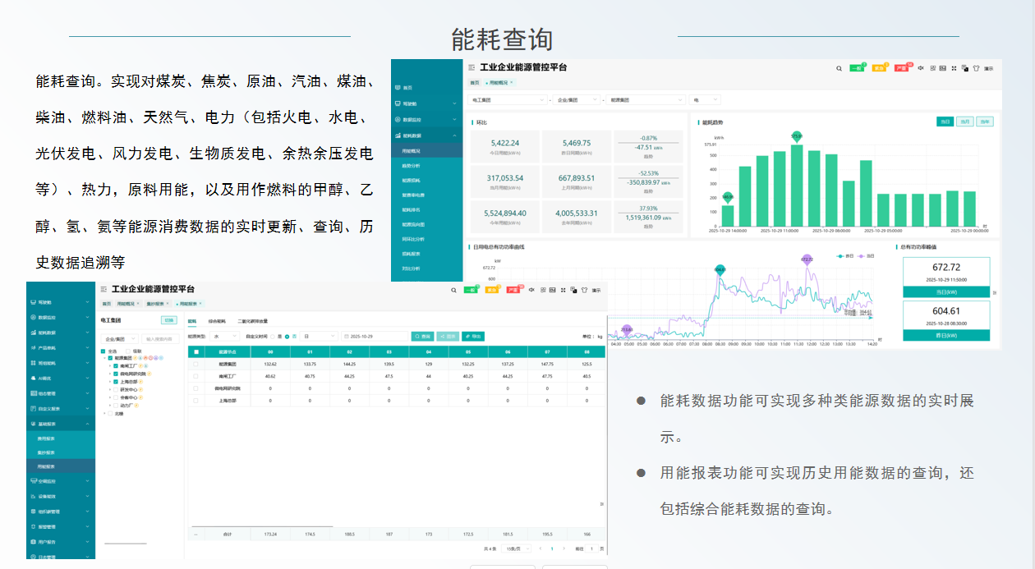Select the 是 radio for custom time
The image size is (1035, 569).
(x=273, y=336)
